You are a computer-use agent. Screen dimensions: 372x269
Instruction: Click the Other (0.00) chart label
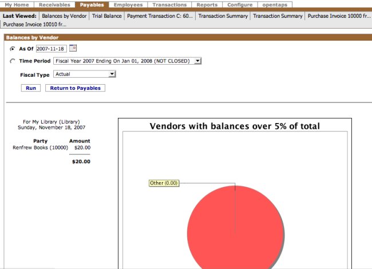pyautogui.click(x=164, y=183)
